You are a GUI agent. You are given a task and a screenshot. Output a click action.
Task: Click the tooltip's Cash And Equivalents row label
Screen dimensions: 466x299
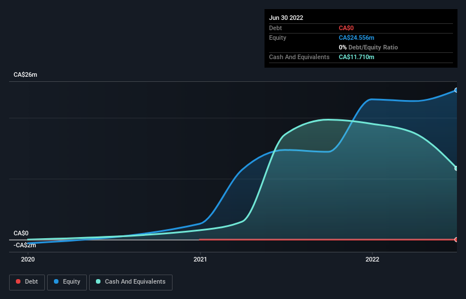[x=299, y=57]
